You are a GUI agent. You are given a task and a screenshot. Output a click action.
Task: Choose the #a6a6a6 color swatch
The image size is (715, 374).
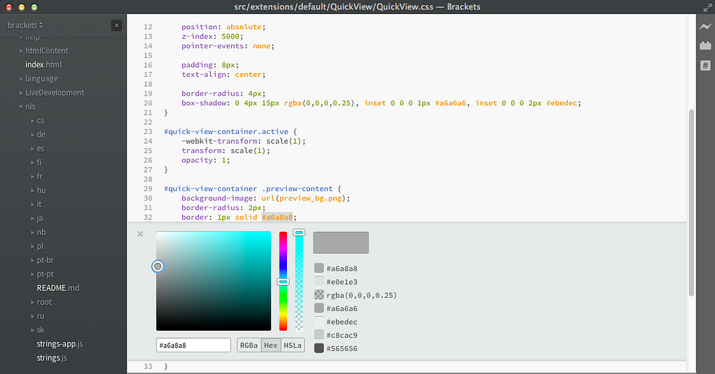point(319,308)
